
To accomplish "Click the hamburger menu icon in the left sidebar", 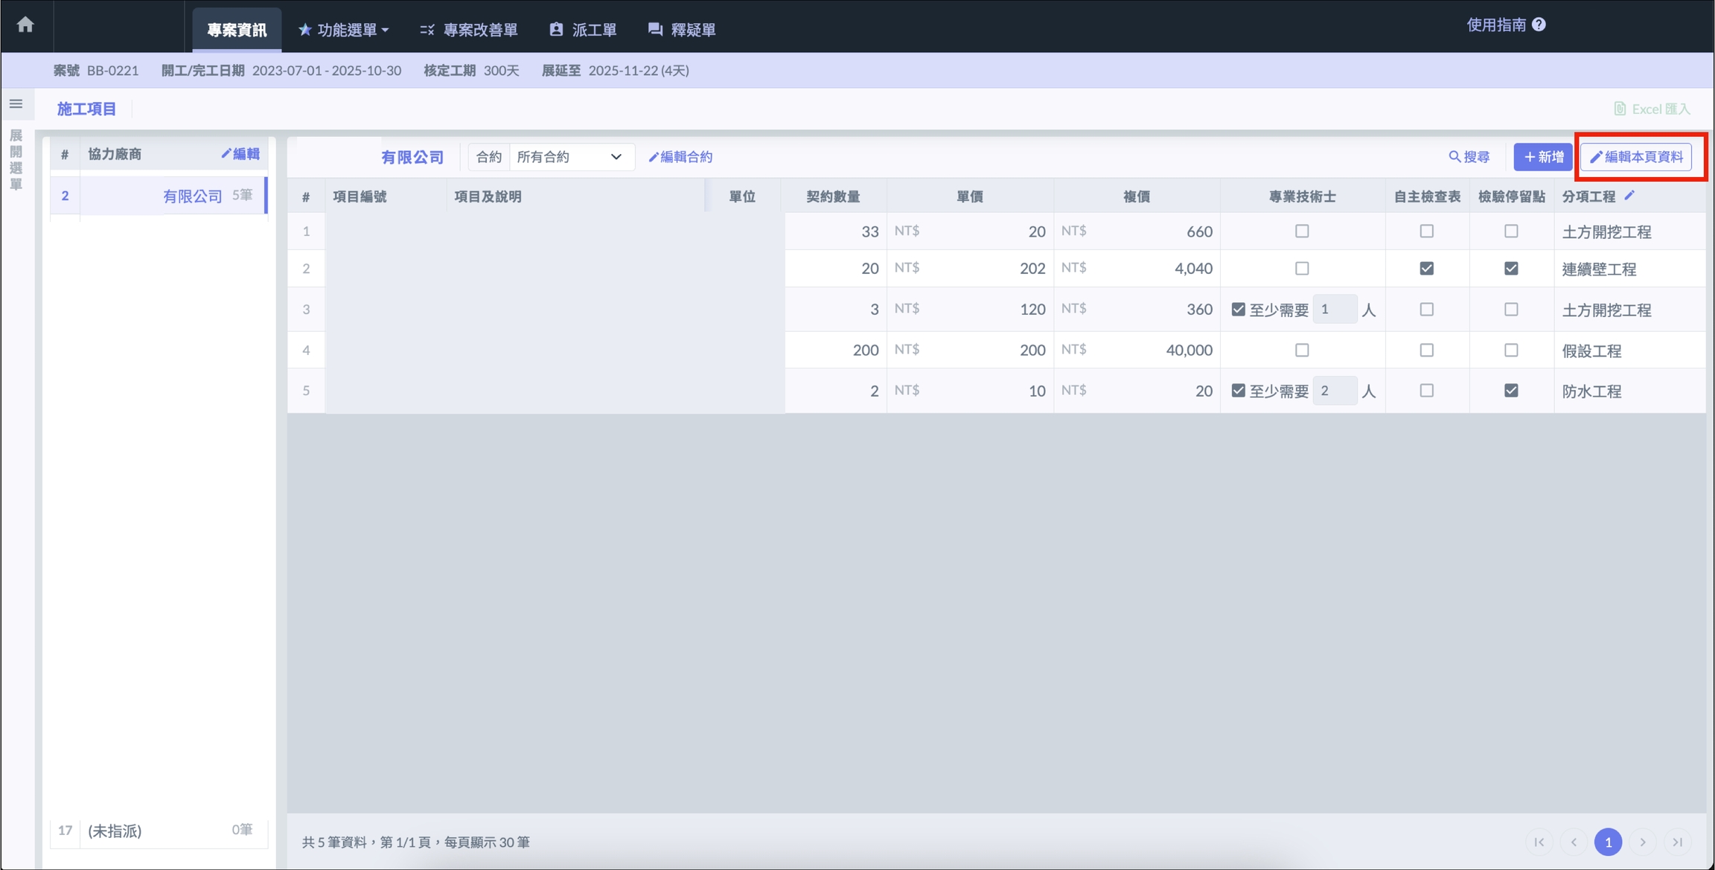I will point(16,104).
